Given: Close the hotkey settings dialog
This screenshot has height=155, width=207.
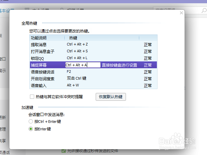Looking at the screenshot, I should 181,13.
